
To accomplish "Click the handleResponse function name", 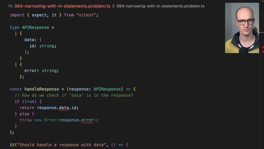I will [42, 89].
